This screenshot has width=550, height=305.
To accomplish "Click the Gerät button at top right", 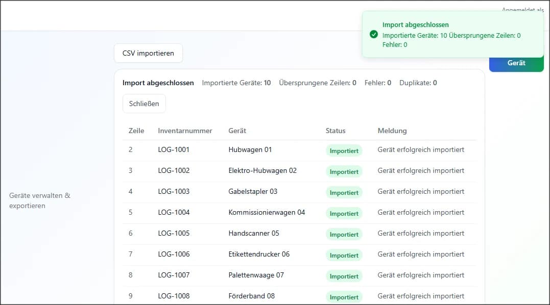I will 516,64.
